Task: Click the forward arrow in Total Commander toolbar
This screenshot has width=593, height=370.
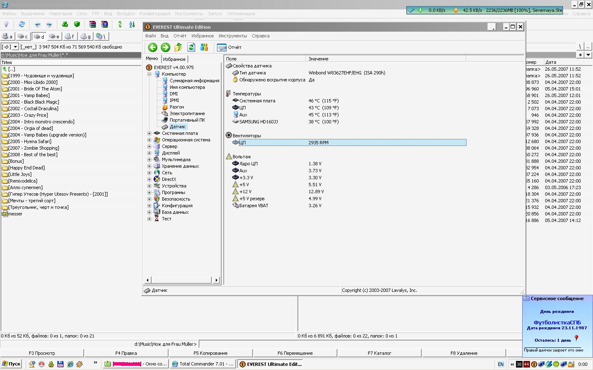Action: [x=49, y=24]
